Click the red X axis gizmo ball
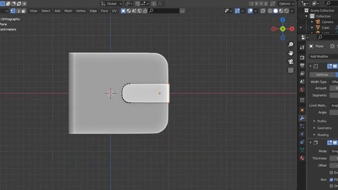 pyautogui.click(x=292, y=29)
